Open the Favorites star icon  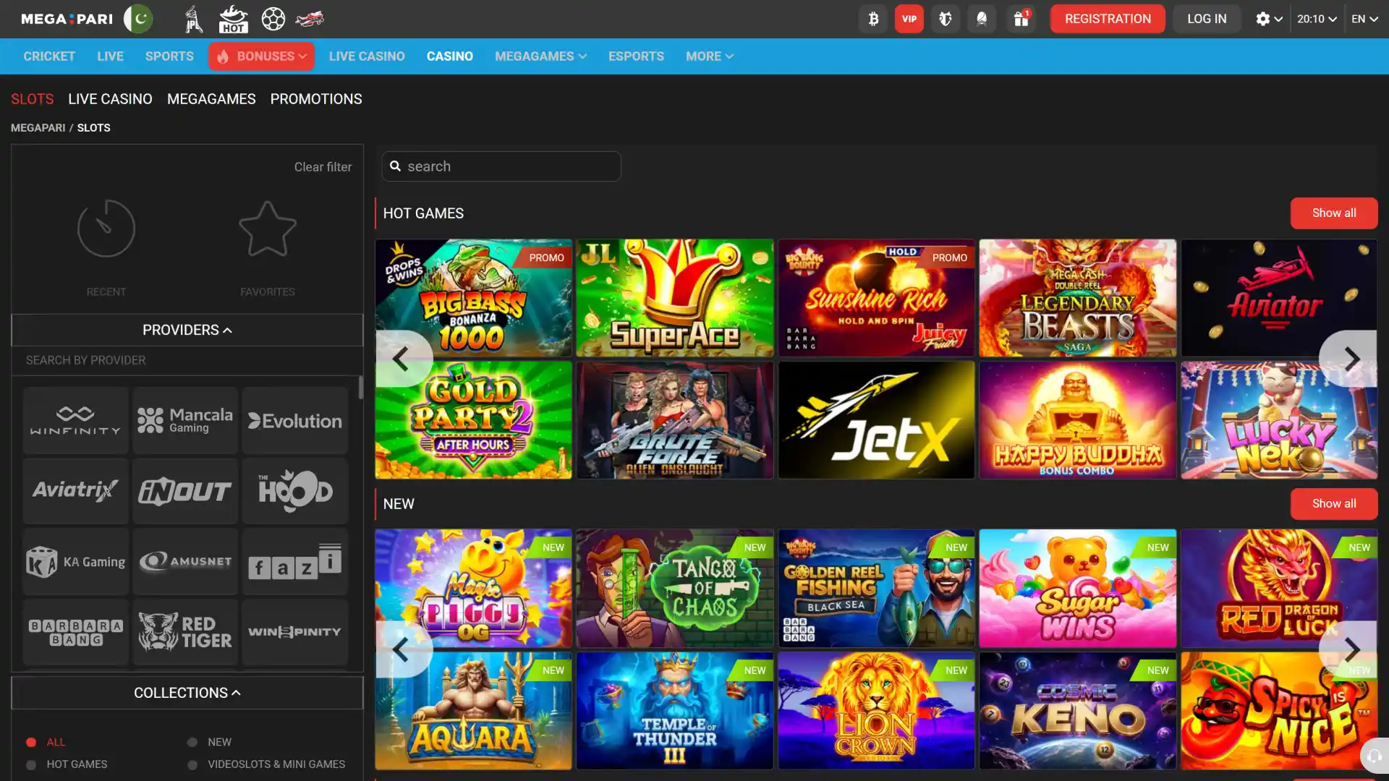(268, 229)
